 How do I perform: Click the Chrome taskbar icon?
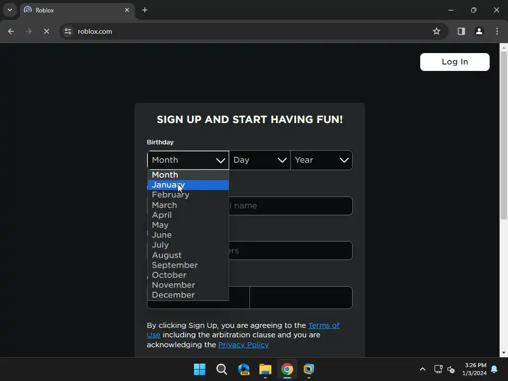[x=287, y=369]
